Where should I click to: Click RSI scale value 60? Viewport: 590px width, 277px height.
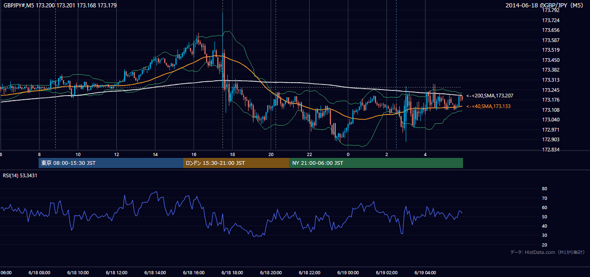545,207
